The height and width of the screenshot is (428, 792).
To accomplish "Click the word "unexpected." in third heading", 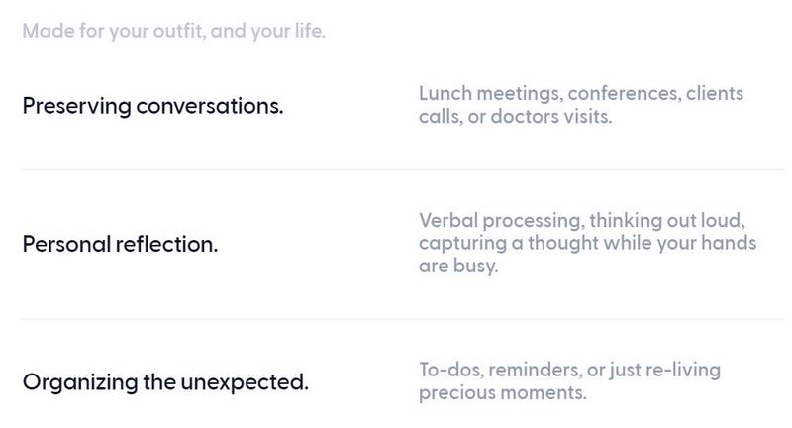I will coord(245,382).
